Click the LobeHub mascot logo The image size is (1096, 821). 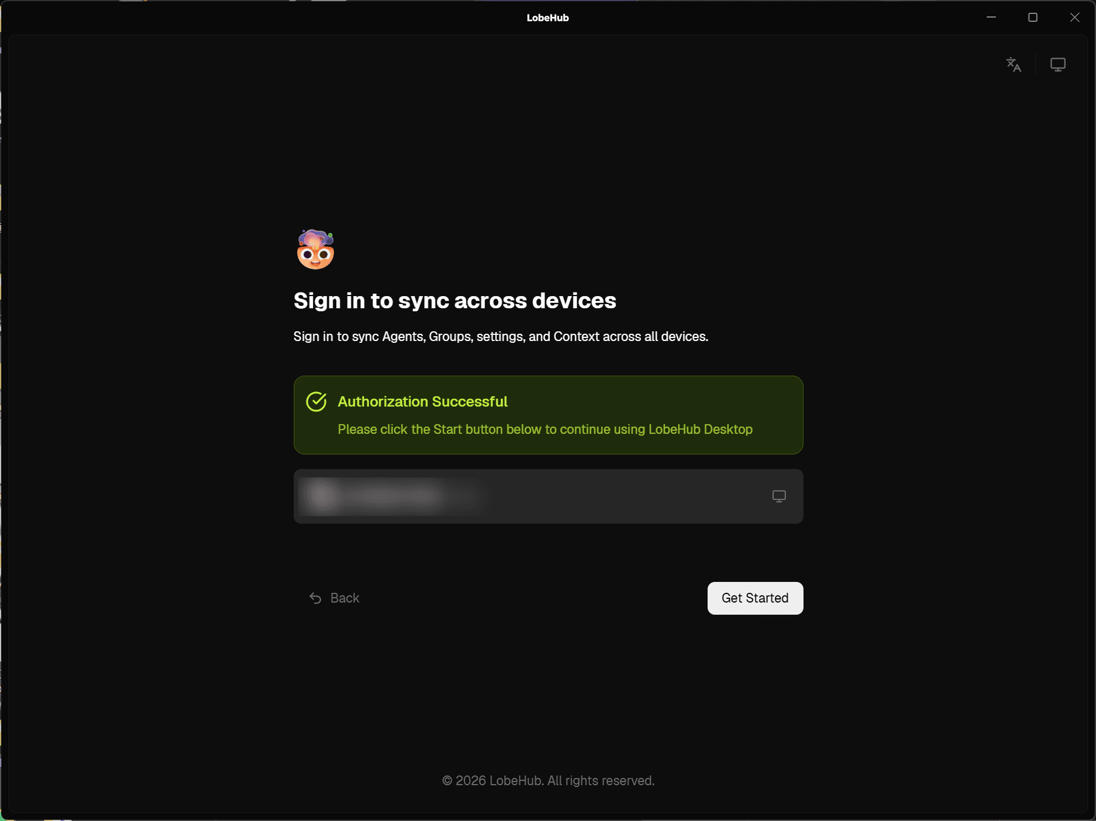pyautogui.click(x=316, y=249)
